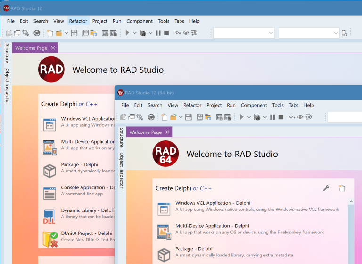Click Toggle Form/Unit icon in 64-bit window
Image resolution: width=362 pixels, height=264 pixels.
140,117
